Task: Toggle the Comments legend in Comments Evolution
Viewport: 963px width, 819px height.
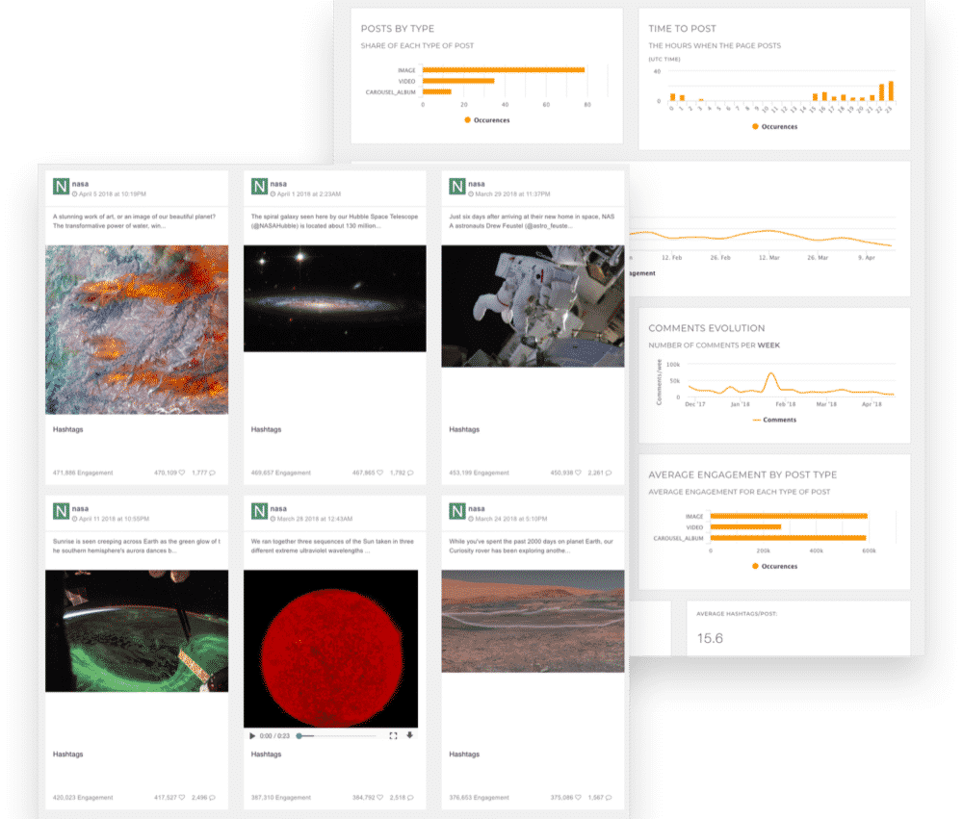Action: click(774, 420)
